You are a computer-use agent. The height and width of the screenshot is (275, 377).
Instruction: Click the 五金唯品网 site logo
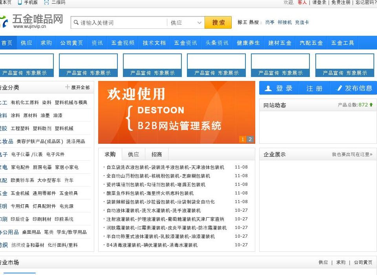point(31,21)
